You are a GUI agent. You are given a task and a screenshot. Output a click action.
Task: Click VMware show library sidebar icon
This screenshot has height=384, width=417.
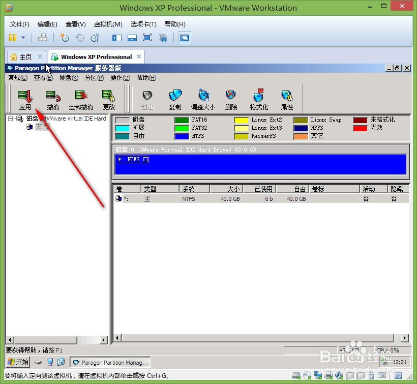click(117, 38)
